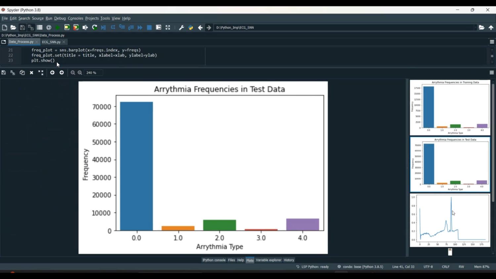
Task: Zoom out of the plot
Action: (73, 73)
